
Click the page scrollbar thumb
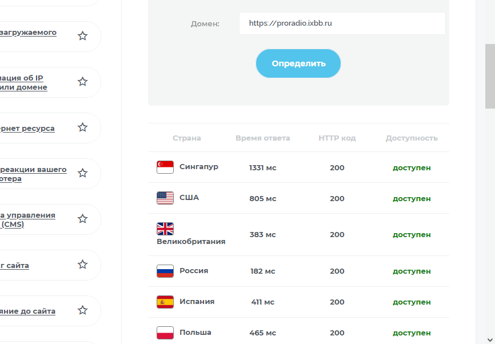click(x=490, y=77)
